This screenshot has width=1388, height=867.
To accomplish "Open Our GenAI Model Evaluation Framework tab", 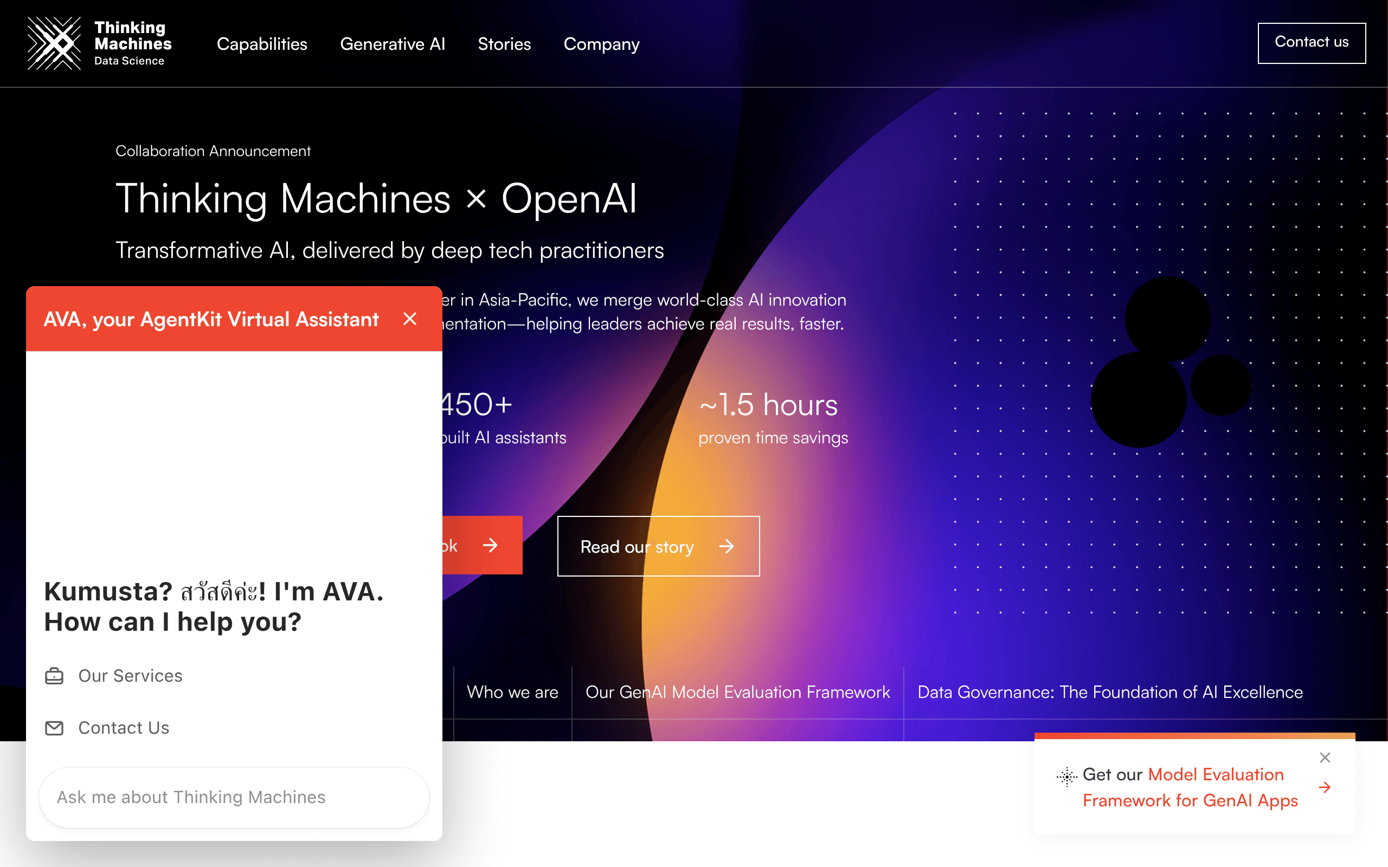I will pos(737,693).
